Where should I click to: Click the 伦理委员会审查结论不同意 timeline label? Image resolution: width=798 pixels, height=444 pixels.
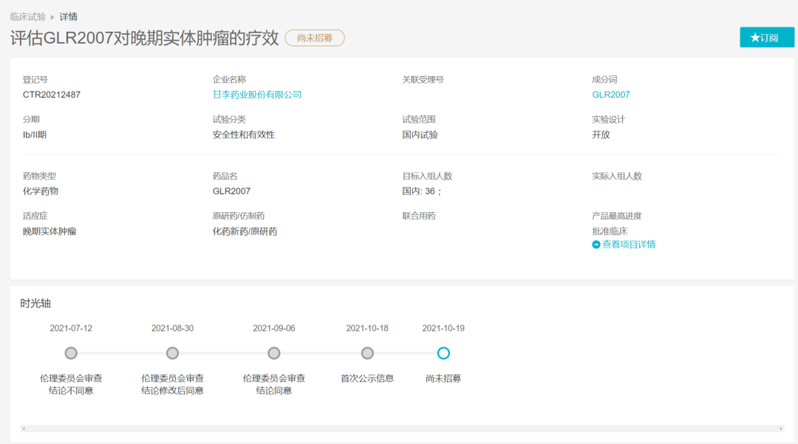71,384
